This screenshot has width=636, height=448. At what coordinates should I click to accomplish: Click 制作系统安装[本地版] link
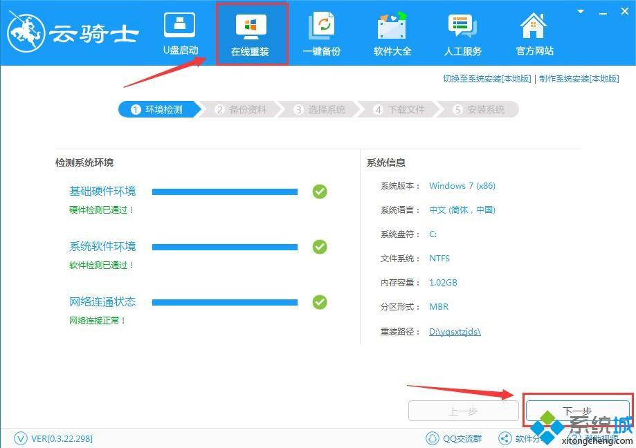point(579,79)
